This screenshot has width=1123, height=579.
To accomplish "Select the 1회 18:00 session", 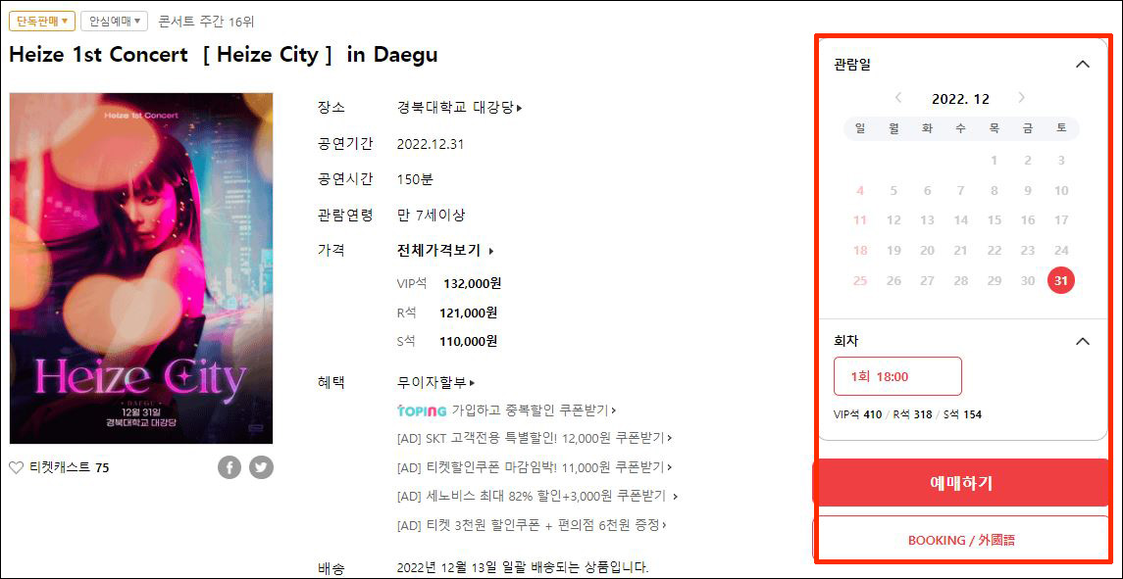I will click(897, 376).
